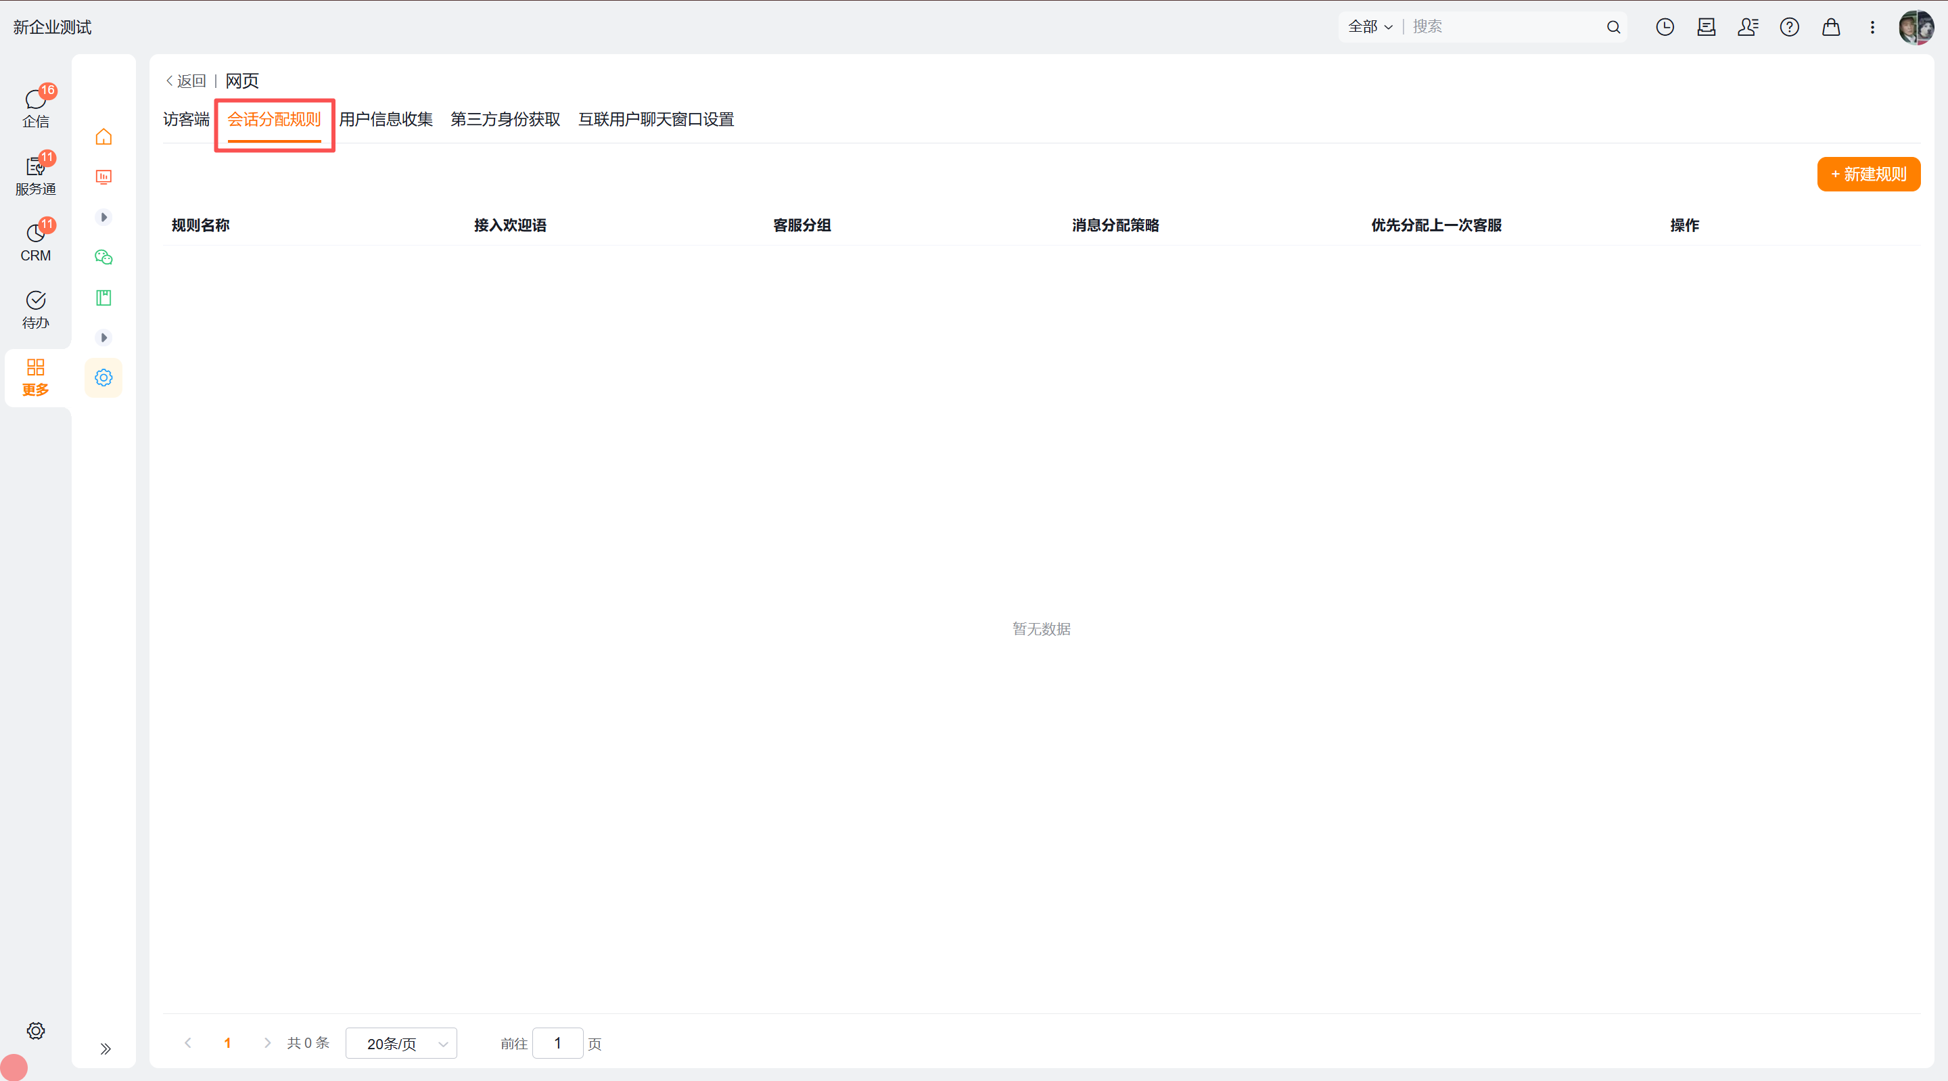The image size is (1948, 1081).
Task: Click the 新建规则 button
Action: point(1869,174)
